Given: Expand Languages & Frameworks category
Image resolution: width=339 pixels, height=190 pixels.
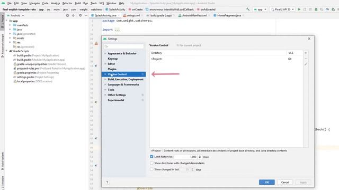Looking at the screenshot, I should point(105,84).
